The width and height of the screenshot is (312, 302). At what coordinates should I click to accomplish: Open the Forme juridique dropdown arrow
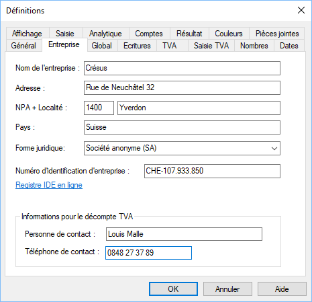pos(274,148)
